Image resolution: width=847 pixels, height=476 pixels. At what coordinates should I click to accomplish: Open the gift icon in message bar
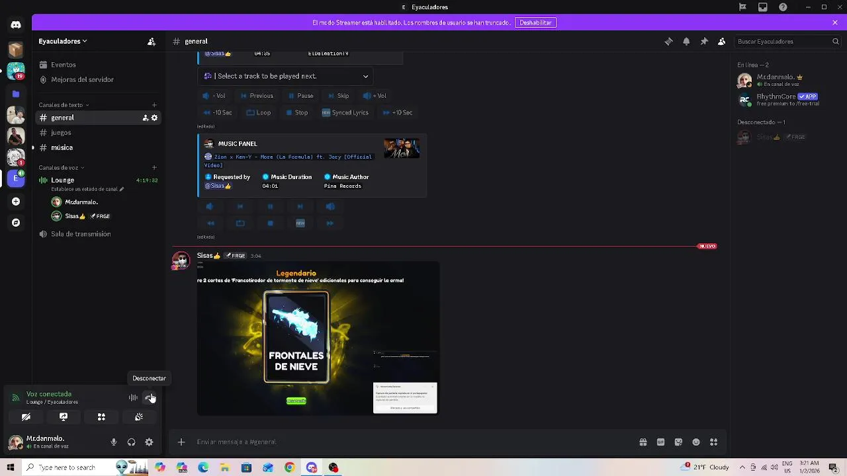click(x=643, y=442)
